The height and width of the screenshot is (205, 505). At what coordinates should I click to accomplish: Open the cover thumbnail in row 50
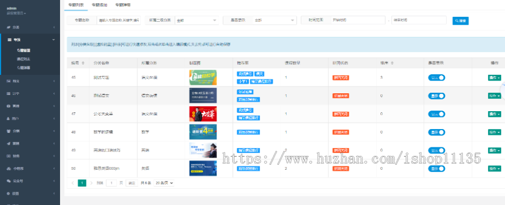tap(203, 169)
